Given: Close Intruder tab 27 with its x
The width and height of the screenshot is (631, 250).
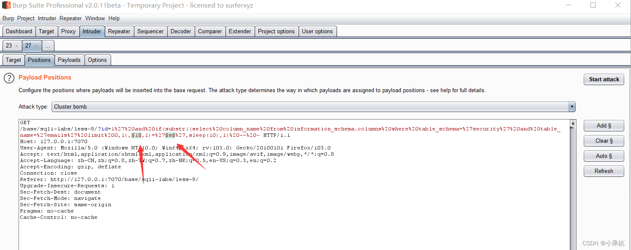Looking at the screenshot, I should [x=36, y=46].
